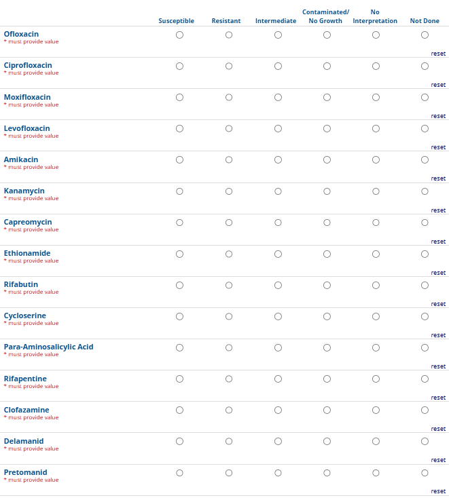
Task: Reset the Rifabutin row value
Action: click(x=438, y=304)
